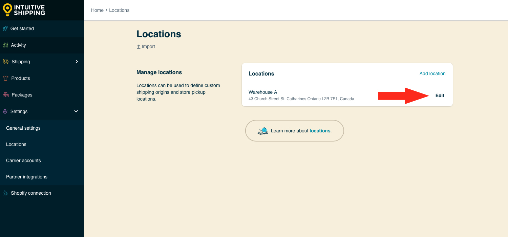Open Carrier accounts submenu item

click(23, 160)
